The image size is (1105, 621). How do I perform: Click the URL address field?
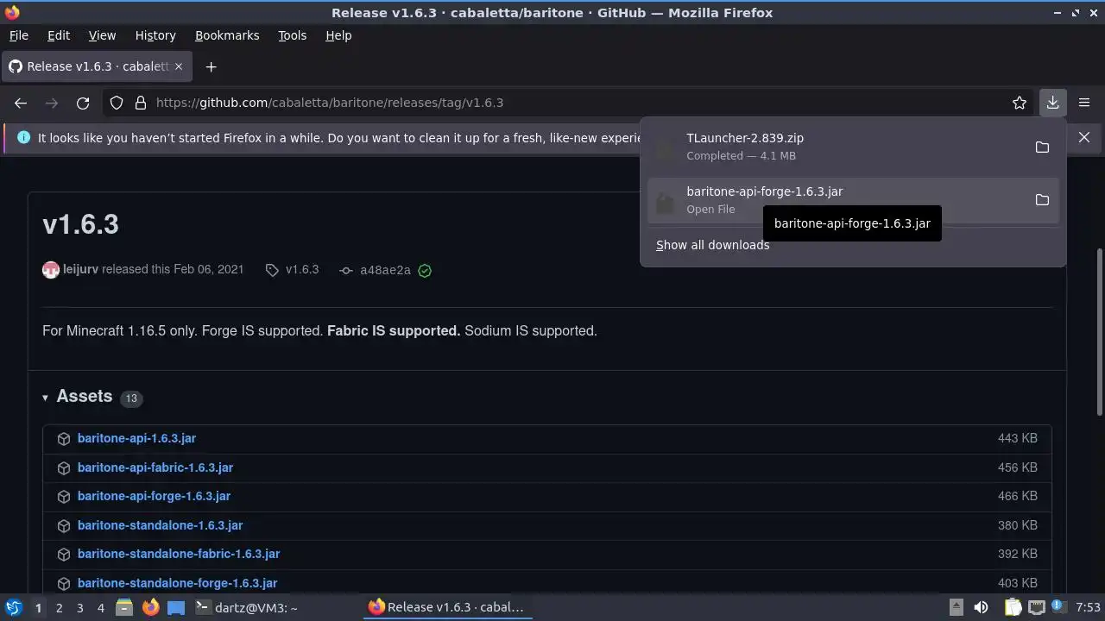pos(570,103)
